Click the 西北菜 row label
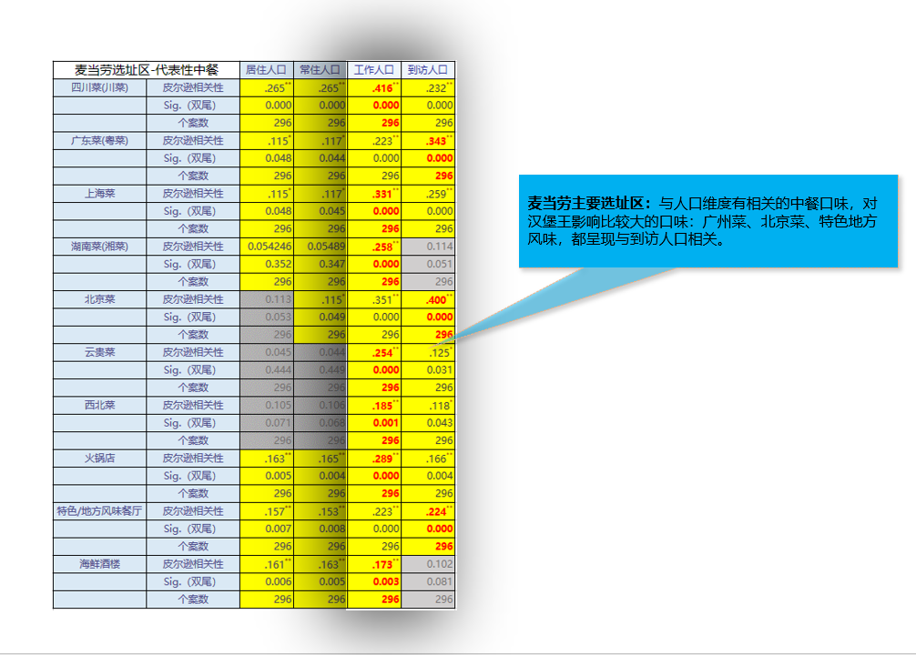This screenshot has height=655, width=916. coord(100,405)
